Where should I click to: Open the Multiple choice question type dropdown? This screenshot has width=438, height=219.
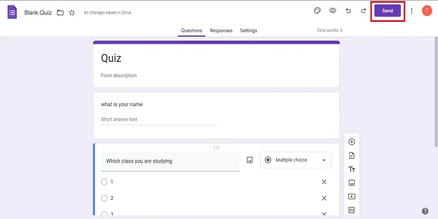pos(296,160)
